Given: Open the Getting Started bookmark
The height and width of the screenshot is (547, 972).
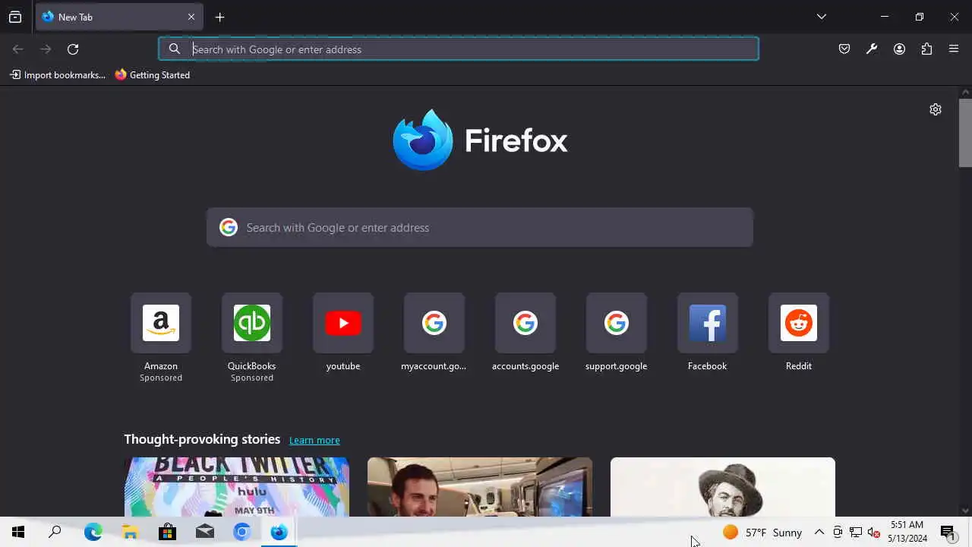Looking at the screenshot, I should (153, 75).
